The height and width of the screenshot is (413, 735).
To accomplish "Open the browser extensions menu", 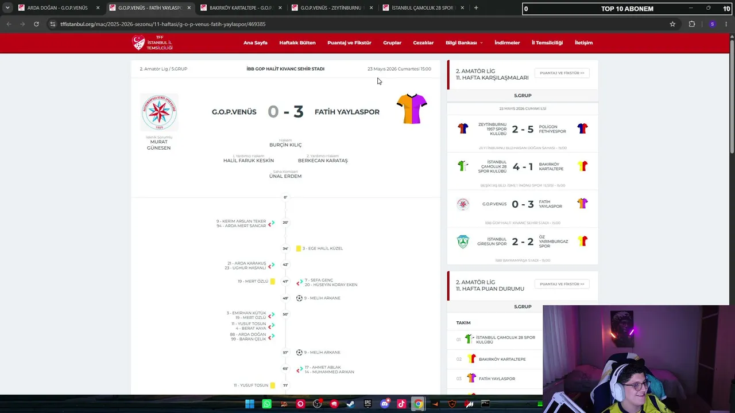I will pos(692,24).
